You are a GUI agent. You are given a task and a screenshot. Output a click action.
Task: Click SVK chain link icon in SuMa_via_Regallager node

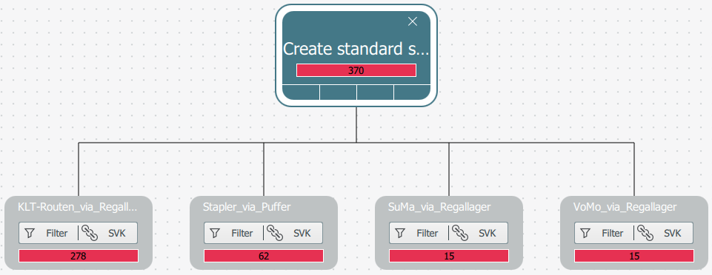click(460, 233)
